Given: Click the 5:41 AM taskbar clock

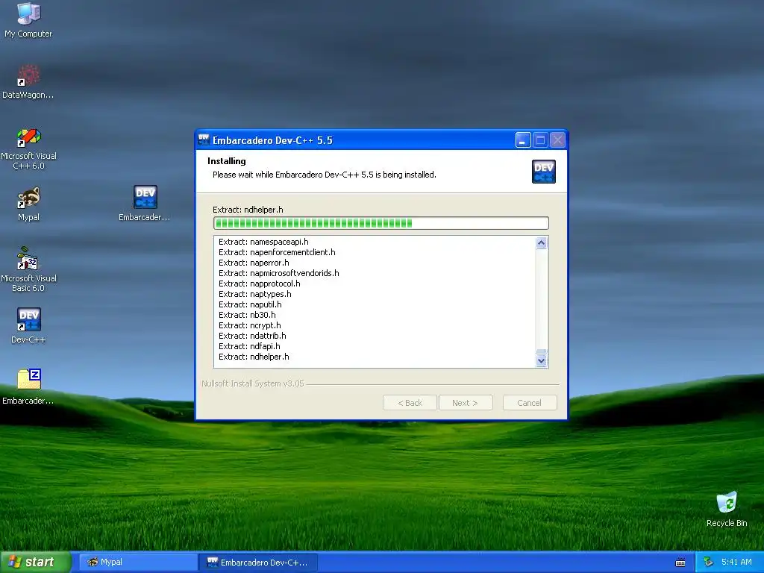Looking at the screenshot, I should tap(736, 562).
